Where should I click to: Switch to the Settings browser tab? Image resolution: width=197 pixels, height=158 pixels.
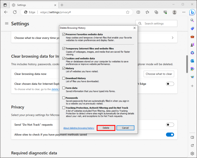pyautogui.click(x=33, y=5)
